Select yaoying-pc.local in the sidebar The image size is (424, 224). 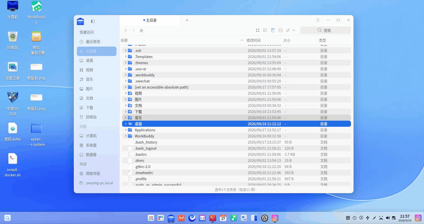pos(97,183)
